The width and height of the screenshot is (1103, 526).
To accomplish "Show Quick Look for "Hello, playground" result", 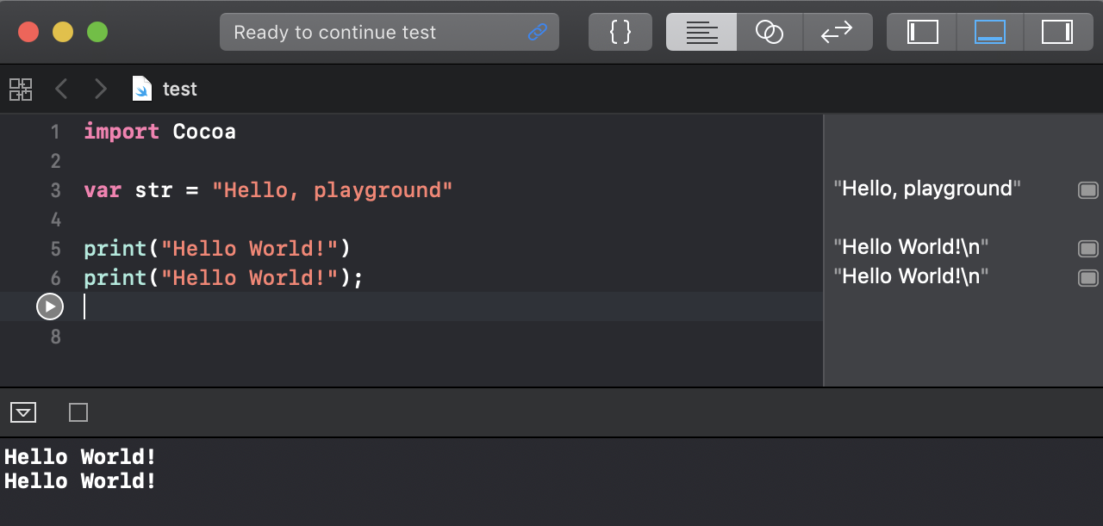I will [1088, 189].
